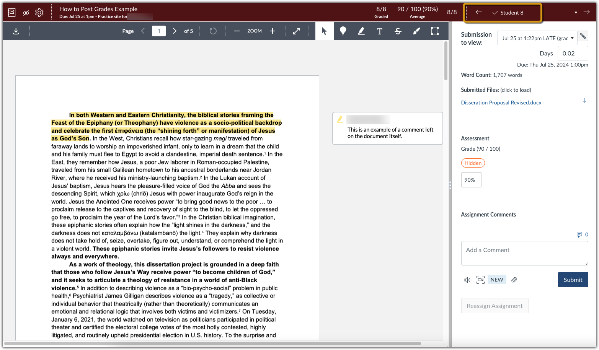Click the NEW badge button
This screenshot has height=350, width=599.
(497, 280)
